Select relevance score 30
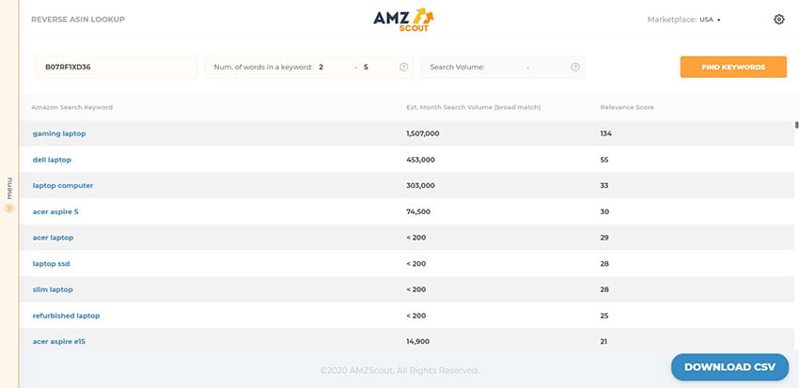The image size is (799, 388). tap(604, 211)
